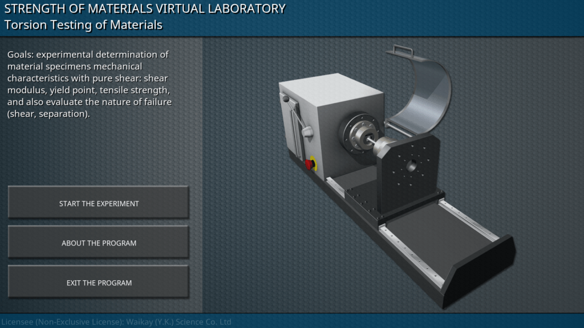Click the "Strength of Materials Virtual Laboratory" title
Screen dimensions: 584x328
[145, 9]
